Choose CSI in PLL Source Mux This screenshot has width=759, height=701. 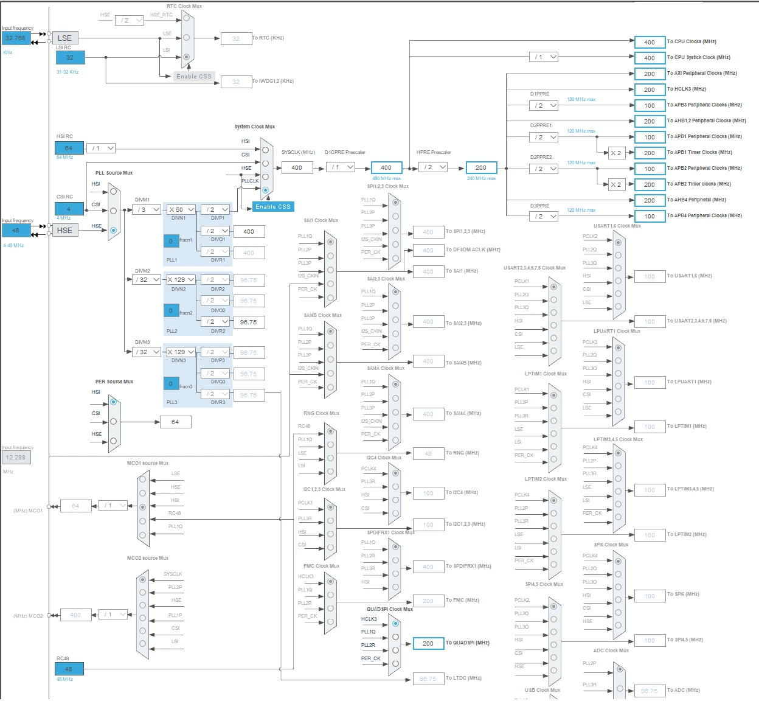113,211
